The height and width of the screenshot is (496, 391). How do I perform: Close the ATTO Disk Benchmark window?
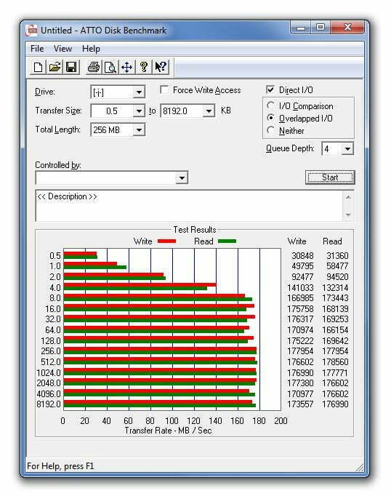[347, 28]
